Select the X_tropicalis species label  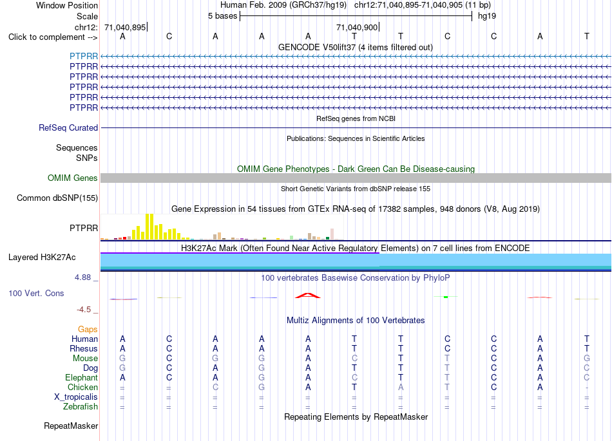pos(76,397)
